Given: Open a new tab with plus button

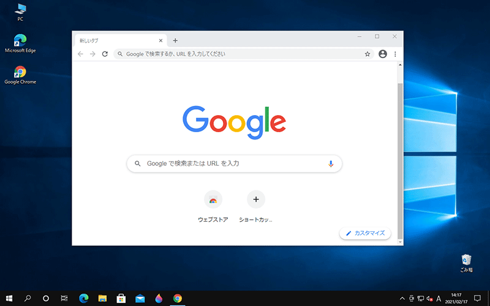Looking at the screenshot, I should 175,40.
